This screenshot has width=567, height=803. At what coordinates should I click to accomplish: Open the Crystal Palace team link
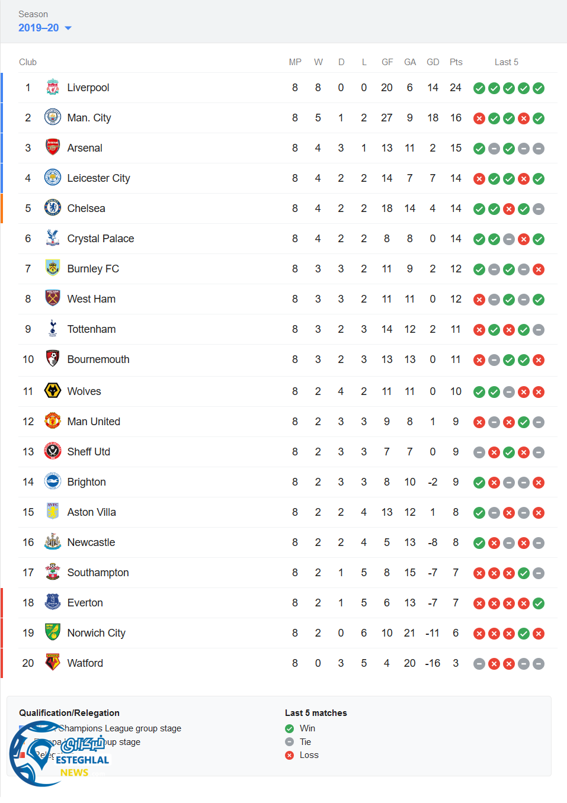point(101,239)
